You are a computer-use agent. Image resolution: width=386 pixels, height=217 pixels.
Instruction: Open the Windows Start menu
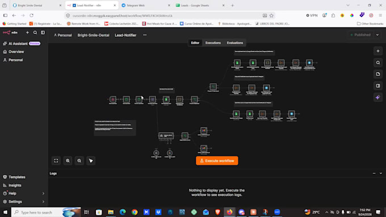tap(5, 212)
